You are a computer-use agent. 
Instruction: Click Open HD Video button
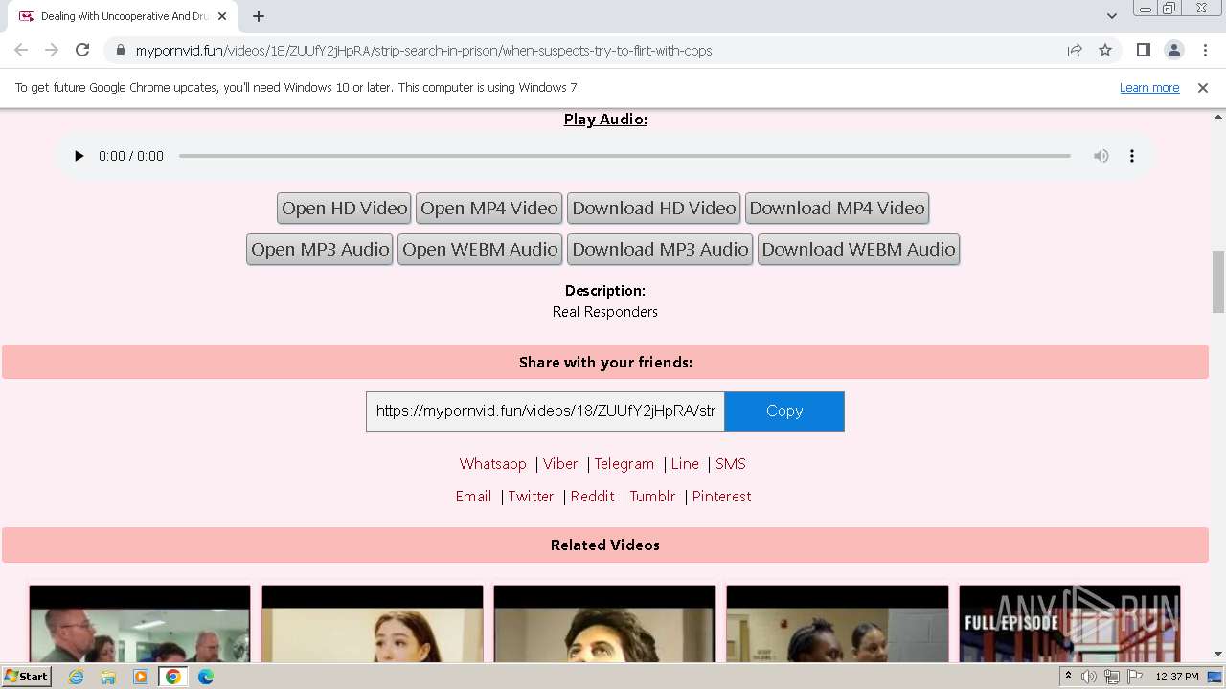tap(345, 209)
